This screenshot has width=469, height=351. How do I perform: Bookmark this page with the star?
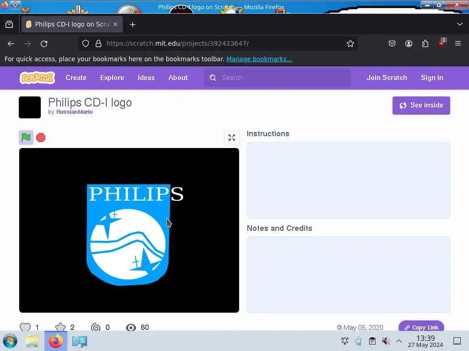pos(350,43)
